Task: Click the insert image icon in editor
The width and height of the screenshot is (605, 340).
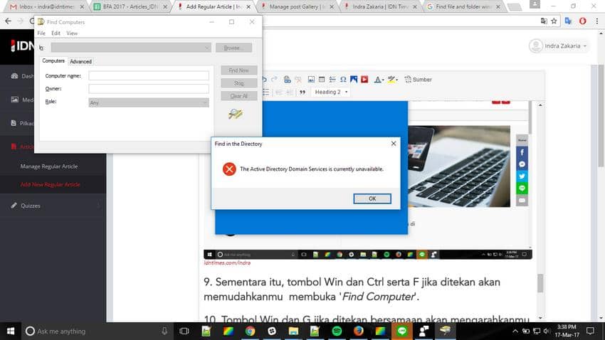Action: (x=310, y=80)
